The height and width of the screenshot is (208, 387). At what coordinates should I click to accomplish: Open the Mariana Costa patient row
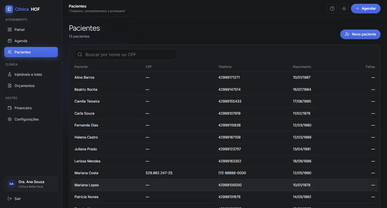tap(224, 173)
